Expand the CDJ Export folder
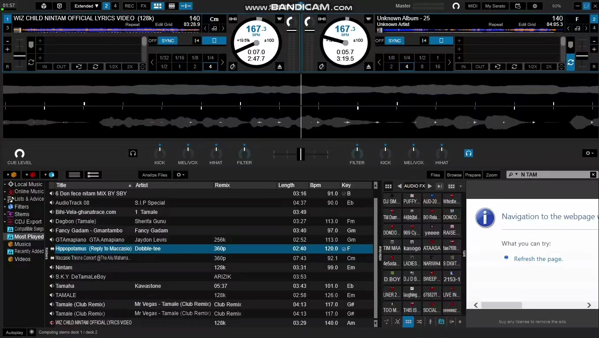This screenshot has height=338, width=599. pos(5,222)
